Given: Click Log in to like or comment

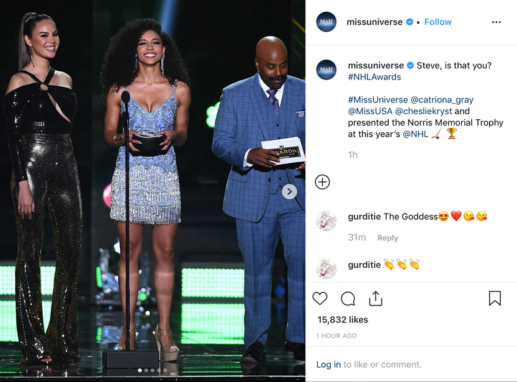Looking at the screenshot, I should pos(328,365).
